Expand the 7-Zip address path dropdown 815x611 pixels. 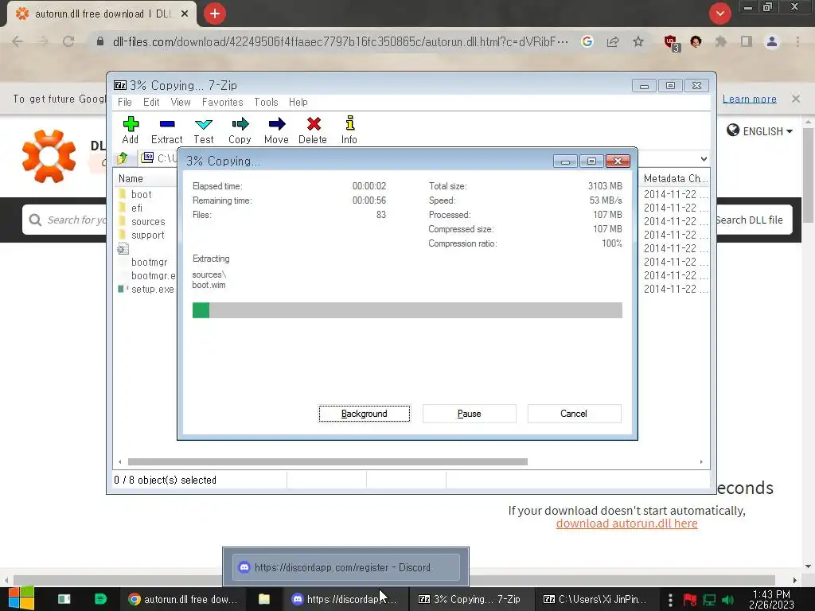[704, 158]
